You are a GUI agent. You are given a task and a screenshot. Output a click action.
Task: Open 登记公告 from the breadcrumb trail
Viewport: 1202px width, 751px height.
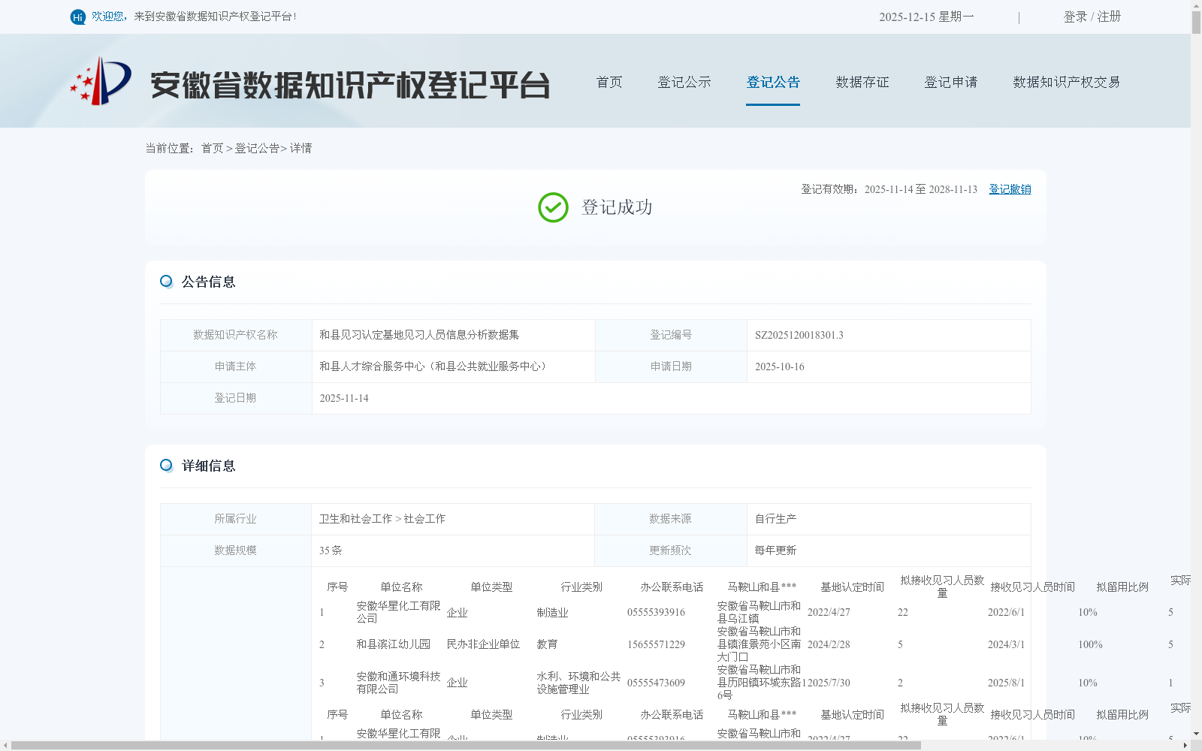coord(256,149)
